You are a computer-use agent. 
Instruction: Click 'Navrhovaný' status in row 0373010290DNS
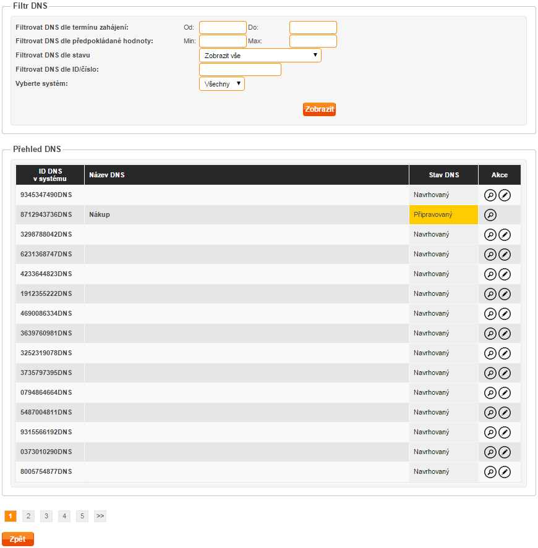point(431,452)
